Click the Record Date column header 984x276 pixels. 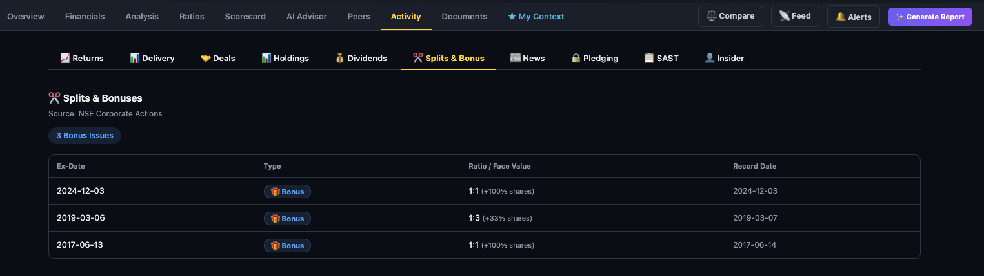tap(755, 166)
